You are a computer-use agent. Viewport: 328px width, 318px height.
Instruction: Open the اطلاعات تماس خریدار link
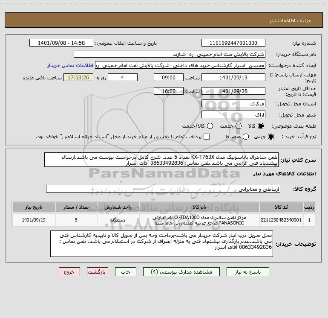click(x=70, y=65)
